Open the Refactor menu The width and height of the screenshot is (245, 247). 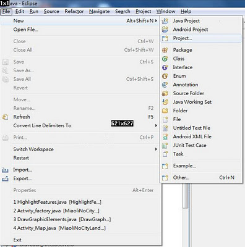click(x=74, y=12)
